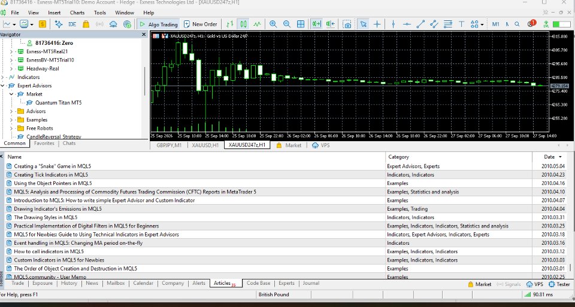Open the profiles dropdown arrow
Image resolution: width=575 pixels, height=307 pixels.
point(32,25)
